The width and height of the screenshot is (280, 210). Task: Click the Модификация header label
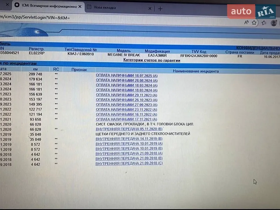(157, 51)
